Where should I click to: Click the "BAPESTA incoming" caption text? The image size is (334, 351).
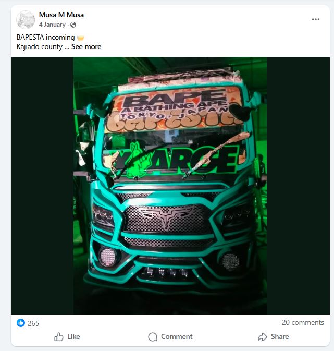pos(45,38)
